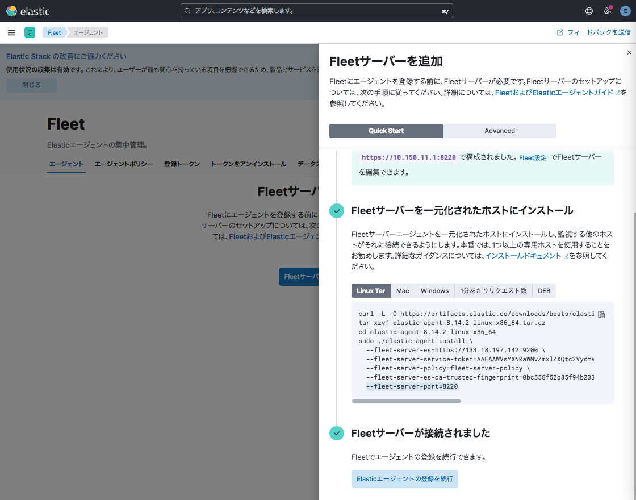This screenshot has height=500, width=636.
Task: Open the エージェントポリシー tab
Action: 124,164
